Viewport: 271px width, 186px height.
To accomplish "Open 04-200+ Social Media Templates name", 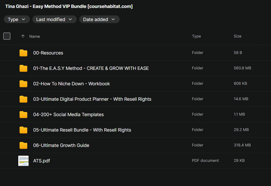I will pyautogui.click(x=68, y=115).
